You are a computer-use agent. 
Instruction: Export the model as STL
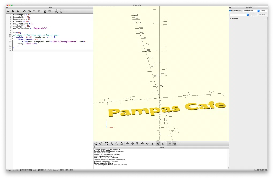pyautogui.click(x=56, y=11)
